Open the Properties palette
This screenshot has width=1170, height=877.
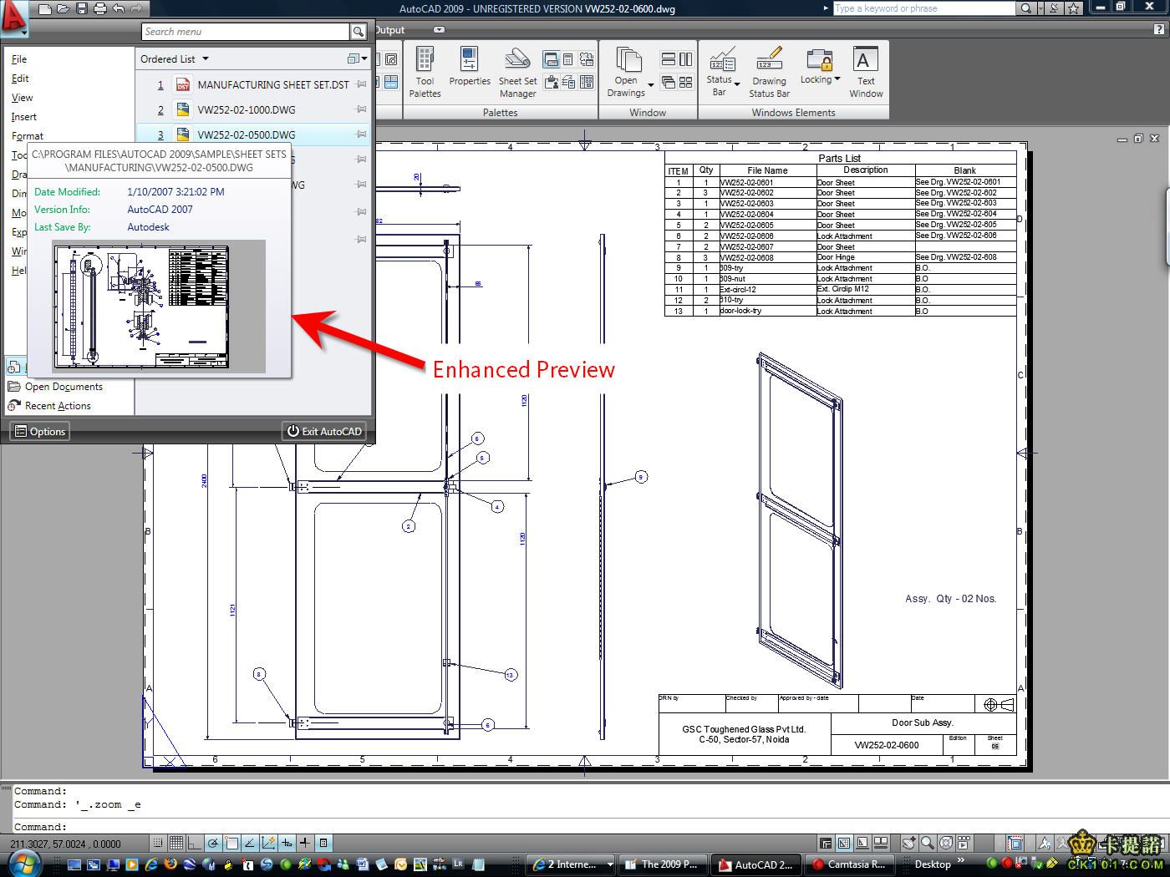[x=470, y=67]
